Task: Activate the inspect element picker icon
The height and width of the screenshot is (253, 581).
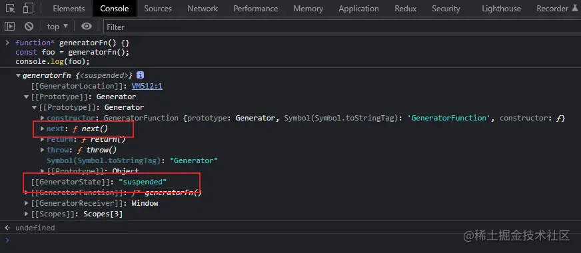Action: pos(11,8)
